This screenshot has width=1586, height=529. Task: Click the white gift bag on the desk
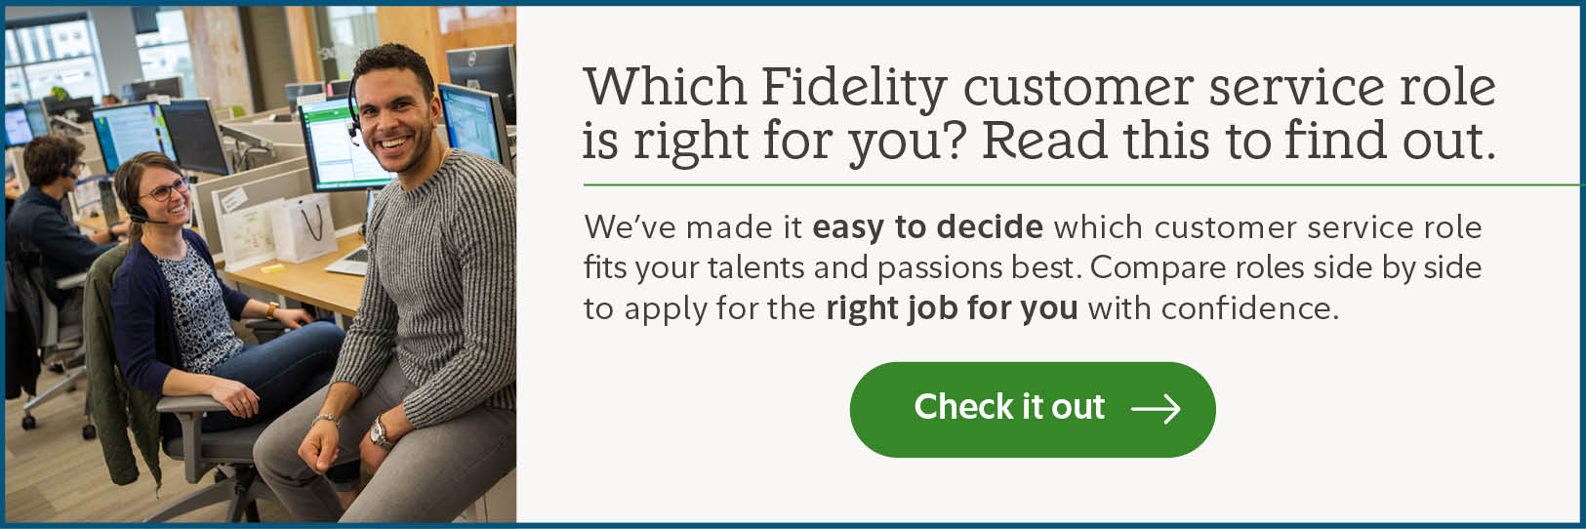pos(305,226)
